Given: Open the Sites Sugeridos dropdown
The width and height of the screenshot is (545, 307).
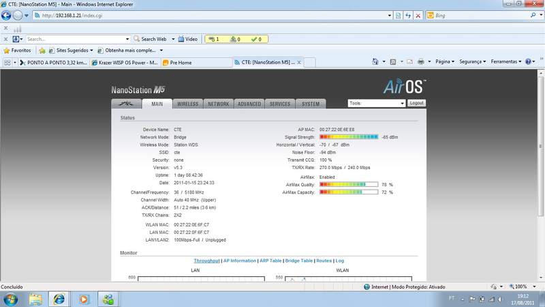Looking at the screenshot, I should tap(91, 50).
